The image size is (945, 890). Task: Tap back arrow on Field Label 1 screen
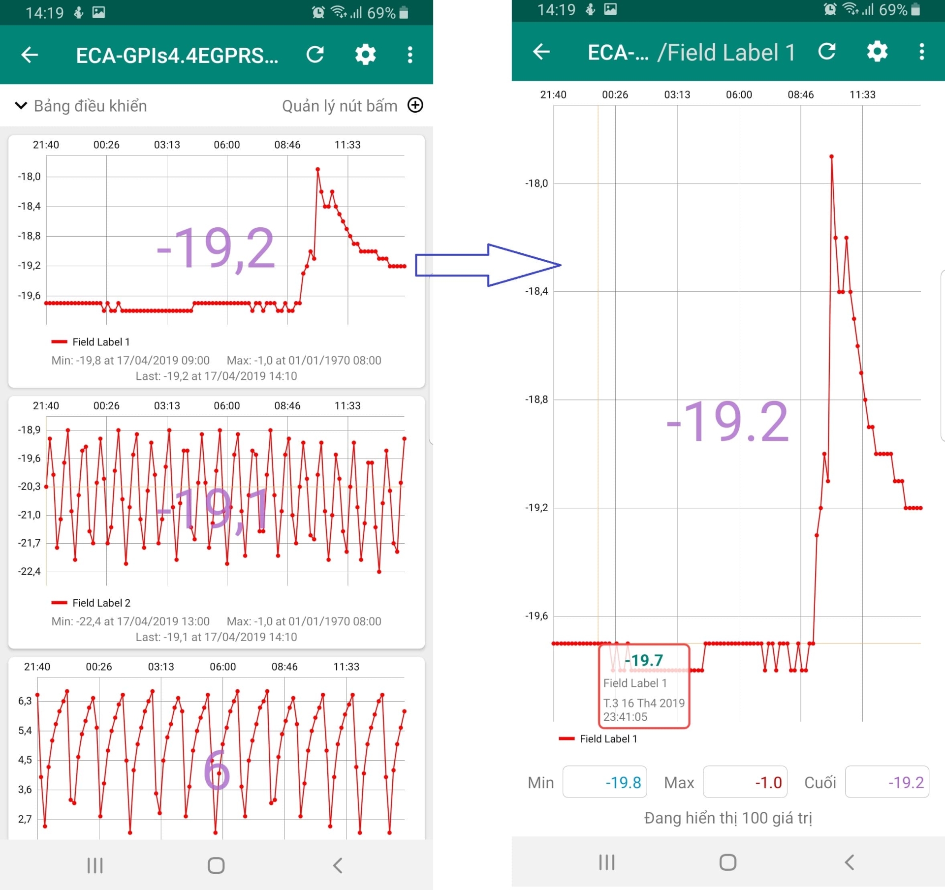click(541, 52)
